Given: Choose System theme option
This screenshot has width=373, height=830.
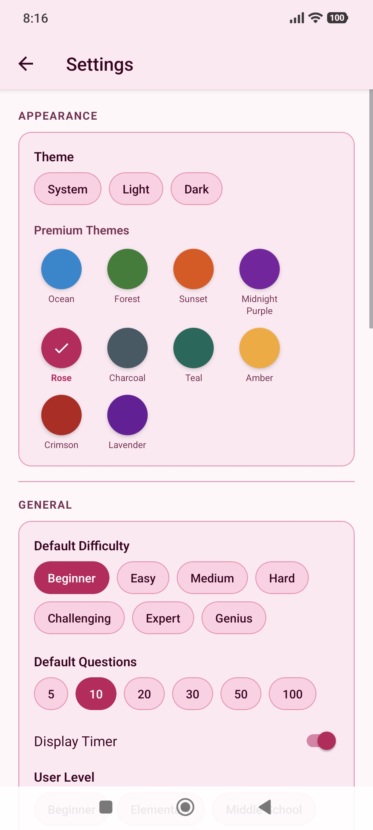Looking at the screenshot, I should click(68, 189).
